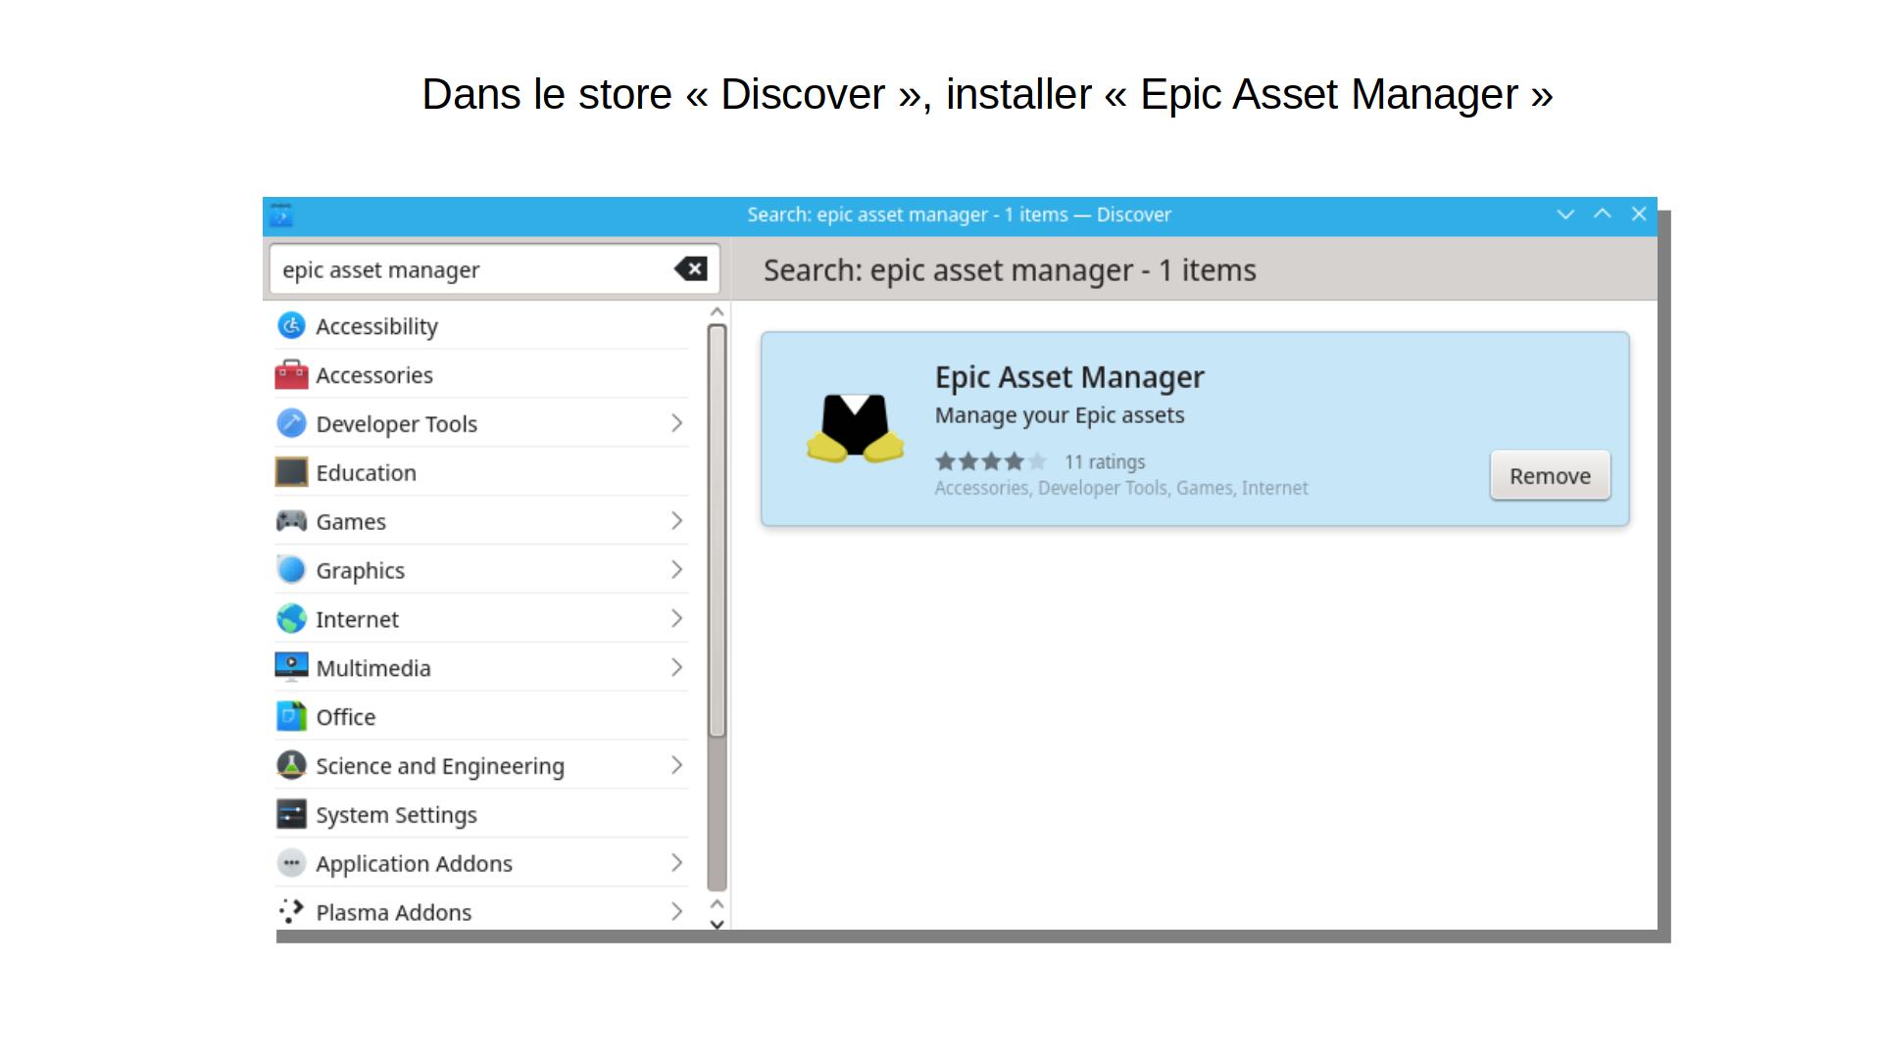Click the red Accessories toolbox icon
This screenshot has width=1882, height=1058.
pyautogui.click(x=291, y=374)
